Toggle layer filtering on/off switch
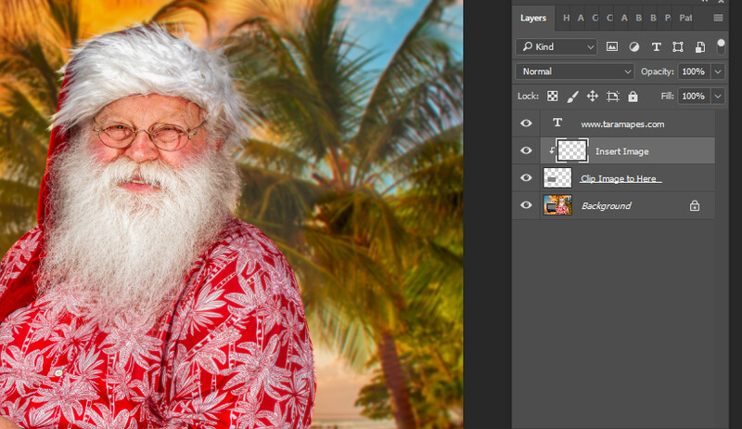This screenshot has height=429, width=742. point(721,46)
